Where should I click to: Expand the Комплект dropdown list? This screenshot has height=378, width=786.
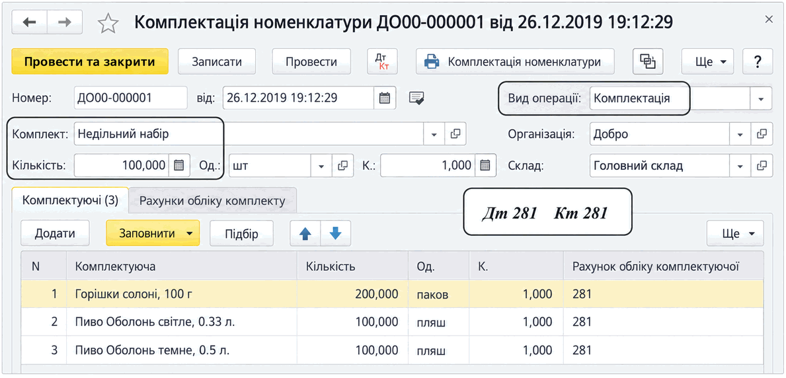point(434,134)
